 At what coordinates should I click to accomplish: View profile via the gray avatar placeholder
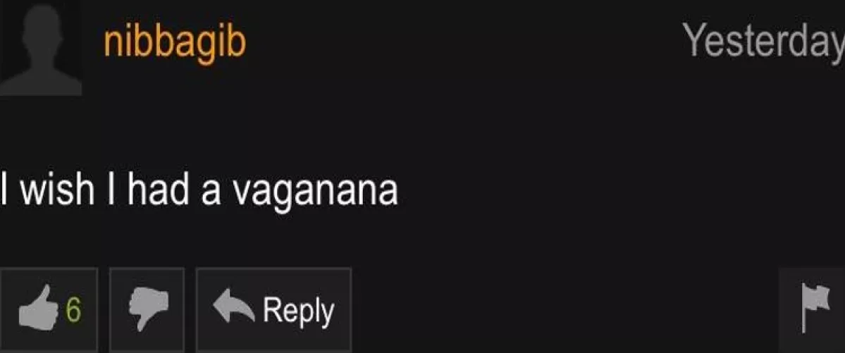[x=41, y=47]
